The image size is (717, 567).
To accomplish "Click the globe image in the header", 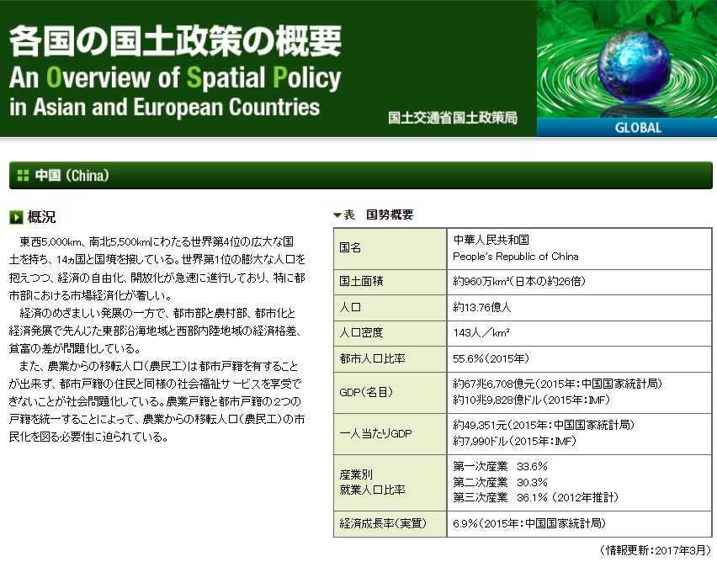I will pyautogui.click(x=626, y=58).
